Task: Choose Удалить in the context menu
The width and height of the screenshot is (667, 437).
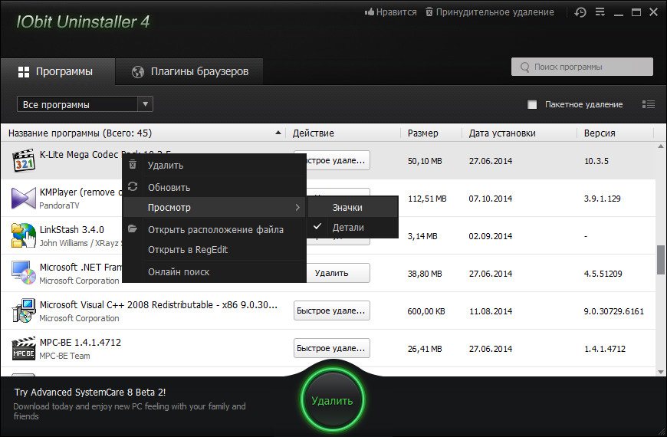Action: pos(215,165)
